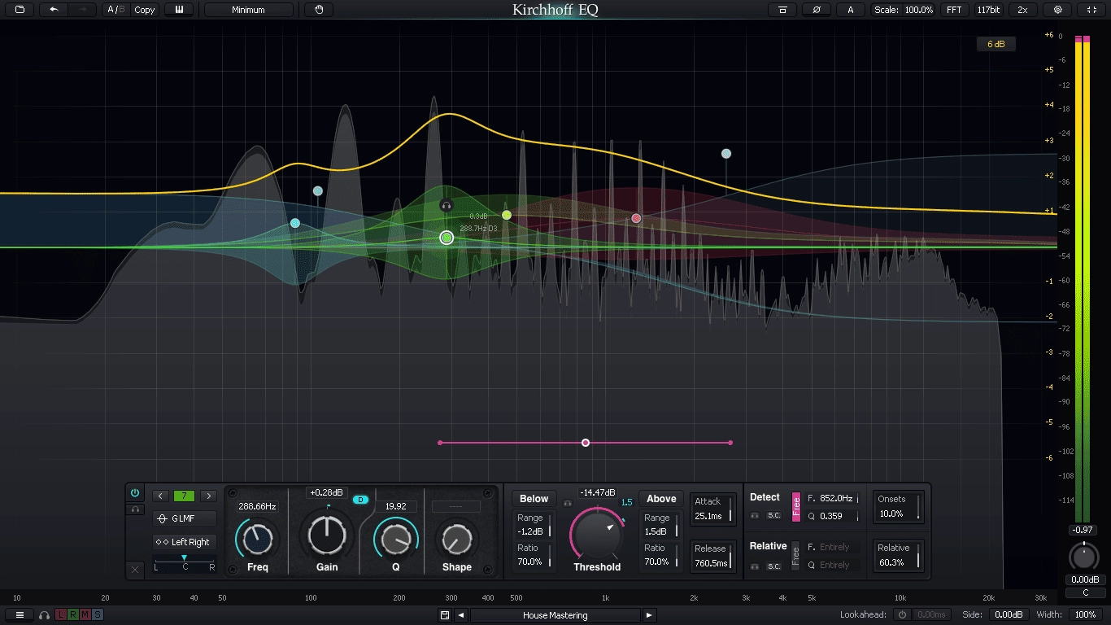Viewport: 1111px width, 625px height.
Task: Click the band number 7 indicator
Action: tap(185, 496)
